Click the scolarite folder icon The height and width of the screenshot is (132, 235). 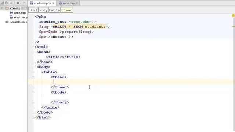pos(7,8)
